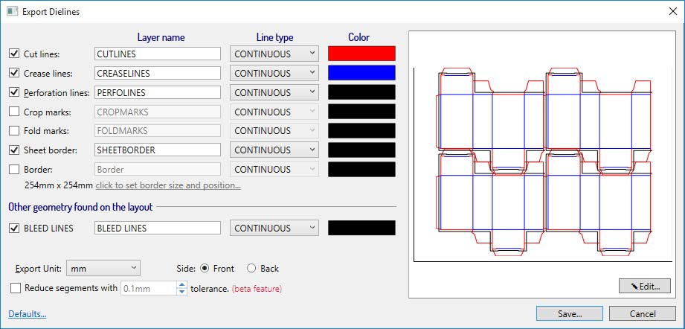Close the Export Dielines dialog
The height and width of the screenshot is (329, 685).
(x=673, y=12)
